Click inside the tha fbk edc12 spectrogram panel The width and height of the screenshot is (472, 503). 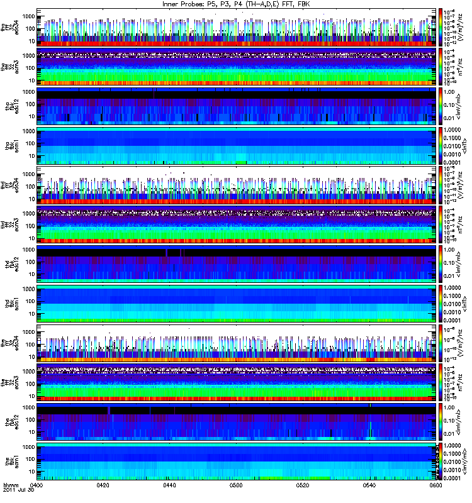236,106
